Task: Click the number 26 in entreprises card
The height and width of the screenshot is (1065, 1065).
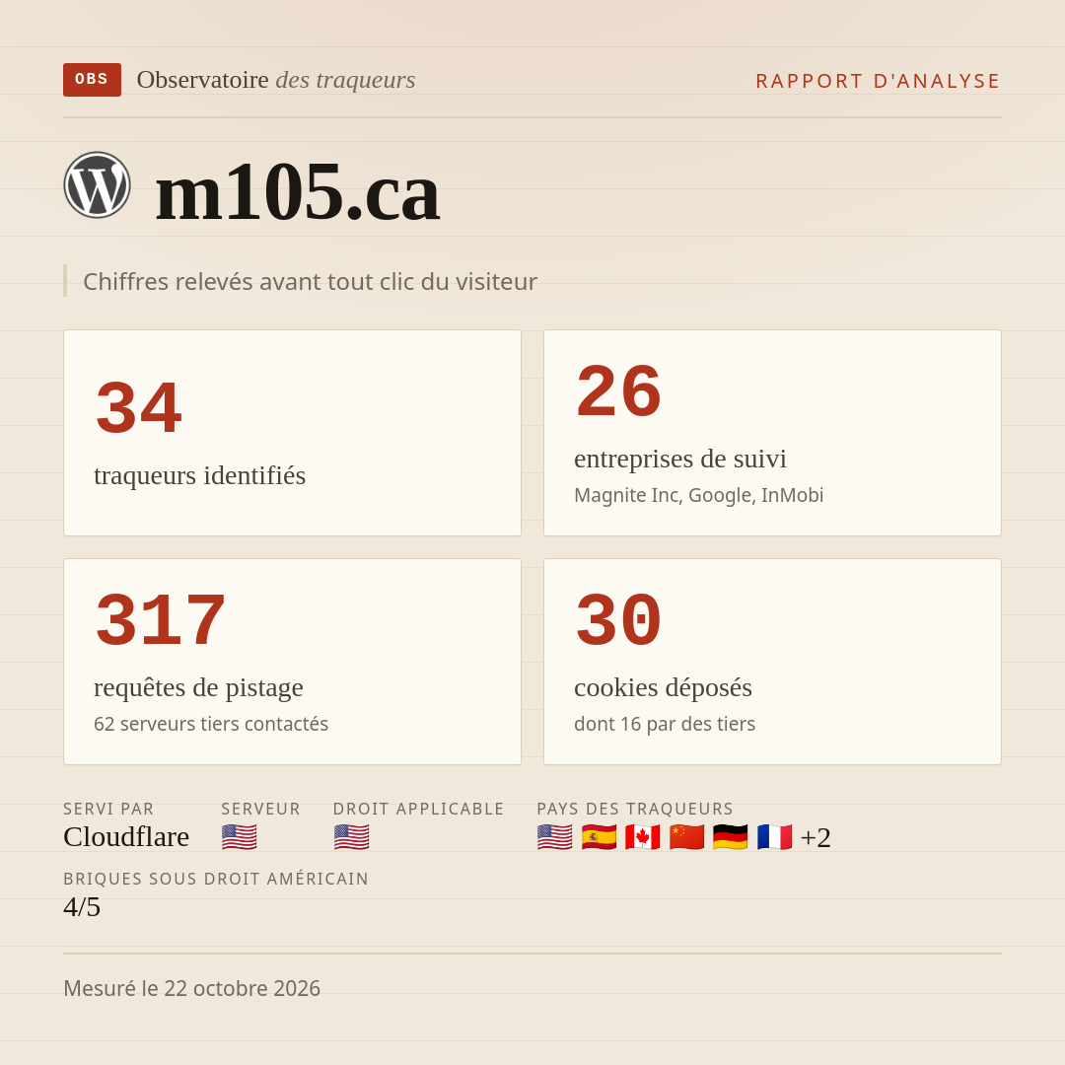Action: tap(618, 391)
